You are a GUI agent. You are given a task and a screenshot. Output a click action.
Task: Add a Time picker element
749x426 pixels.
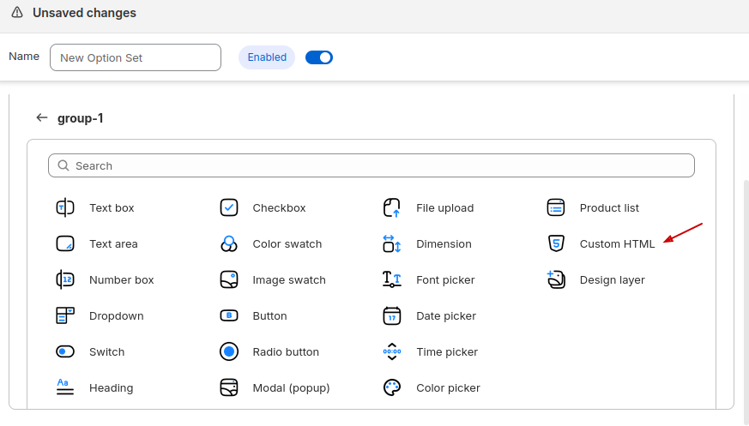point(446,351)
